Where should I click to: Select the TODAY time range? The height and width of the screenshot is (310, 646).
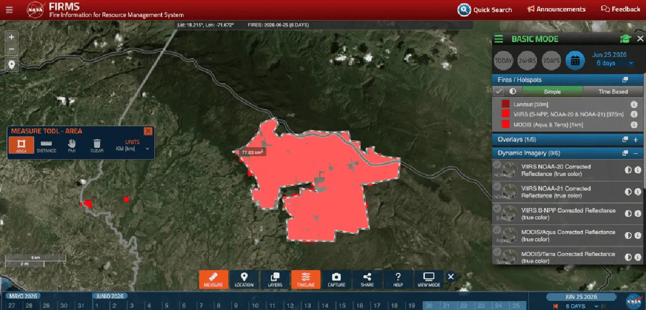click(503, 60)
